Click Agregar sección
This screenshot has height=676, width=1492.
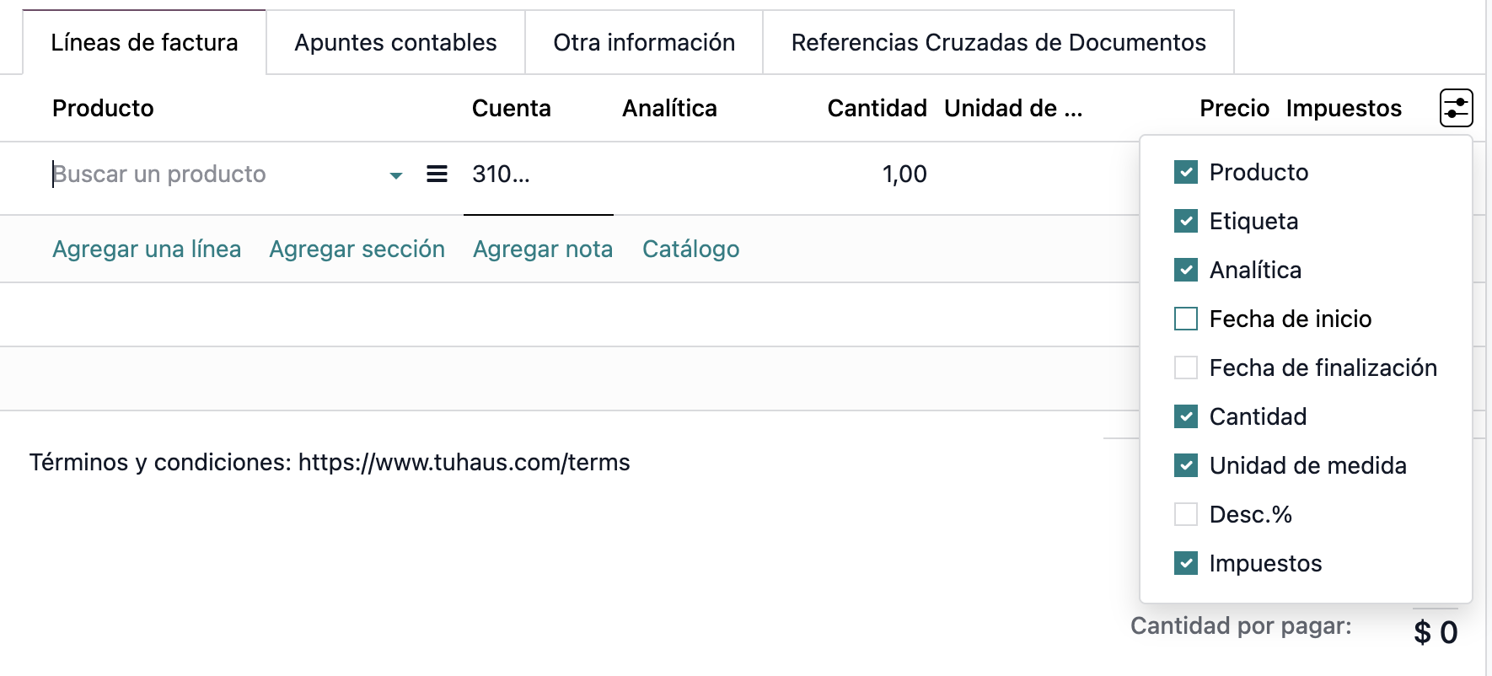[357, 249]
